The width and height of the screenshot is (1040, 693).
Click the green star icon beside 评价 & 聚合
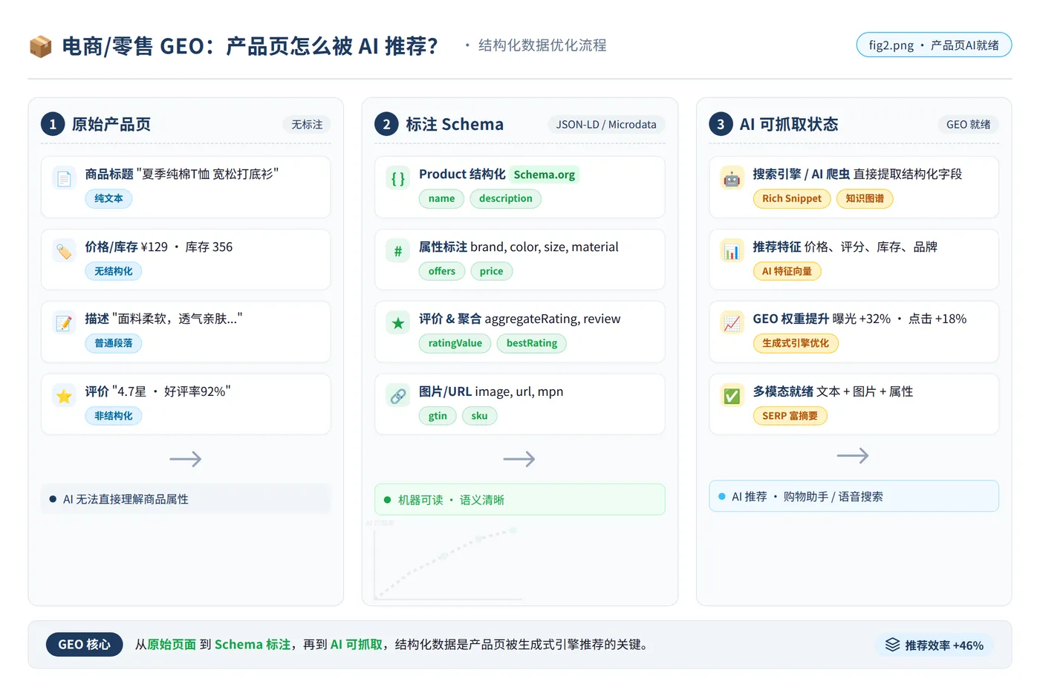click(x=398, y=324)
